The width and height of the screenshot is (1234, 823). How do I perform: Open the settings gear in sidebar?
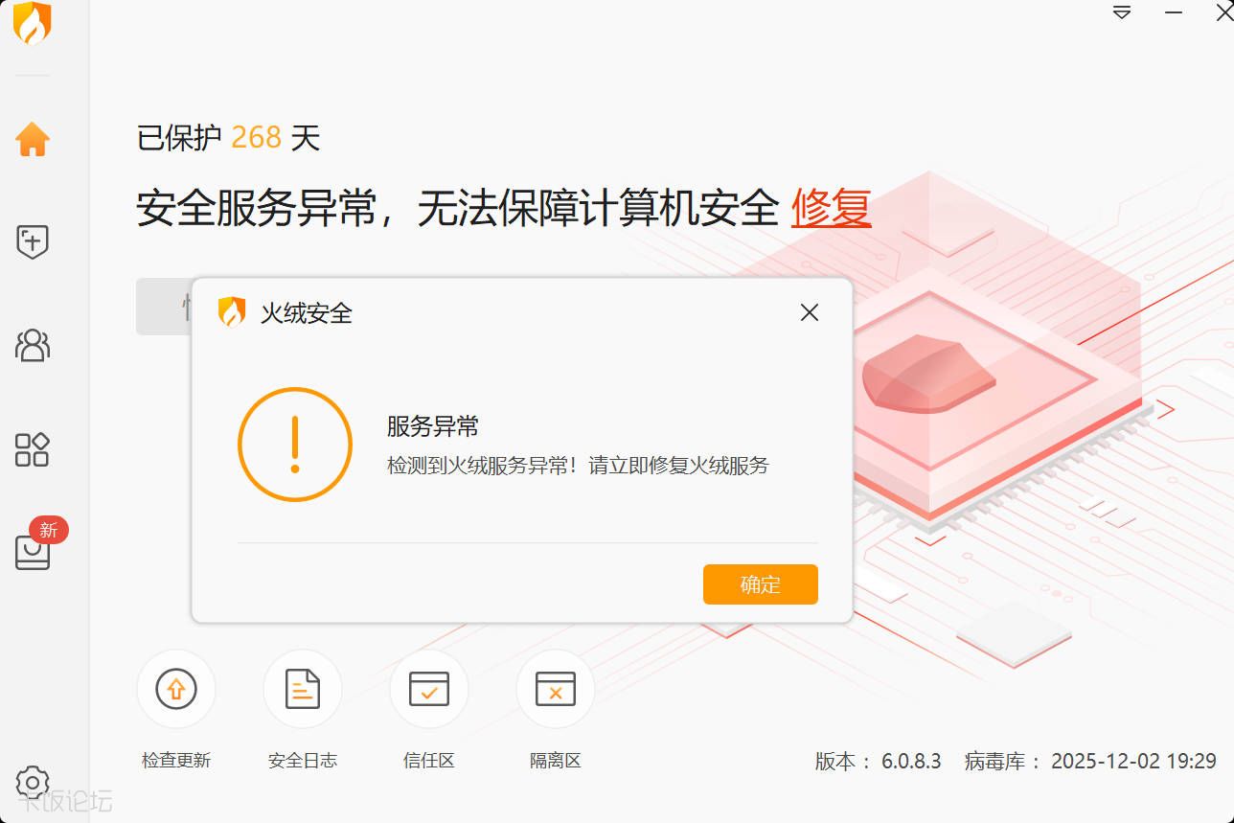click(x=33, y=781)
